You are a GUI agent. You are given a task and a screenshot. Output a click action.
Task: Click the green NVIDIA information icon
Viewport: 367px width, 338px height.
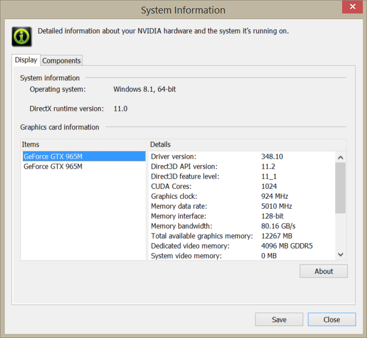tap(22, 37)
